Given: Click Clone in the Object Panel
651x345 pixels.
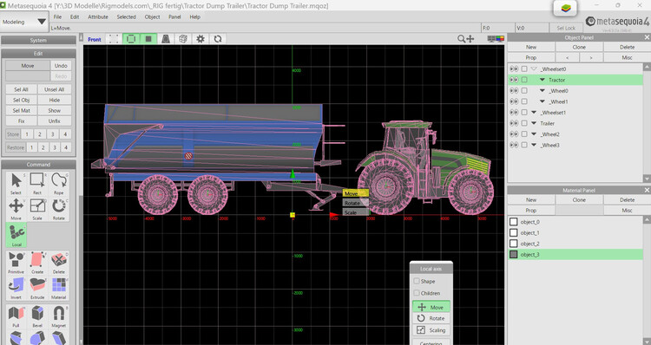Looking at the screenshot, I should pos(579,47).
